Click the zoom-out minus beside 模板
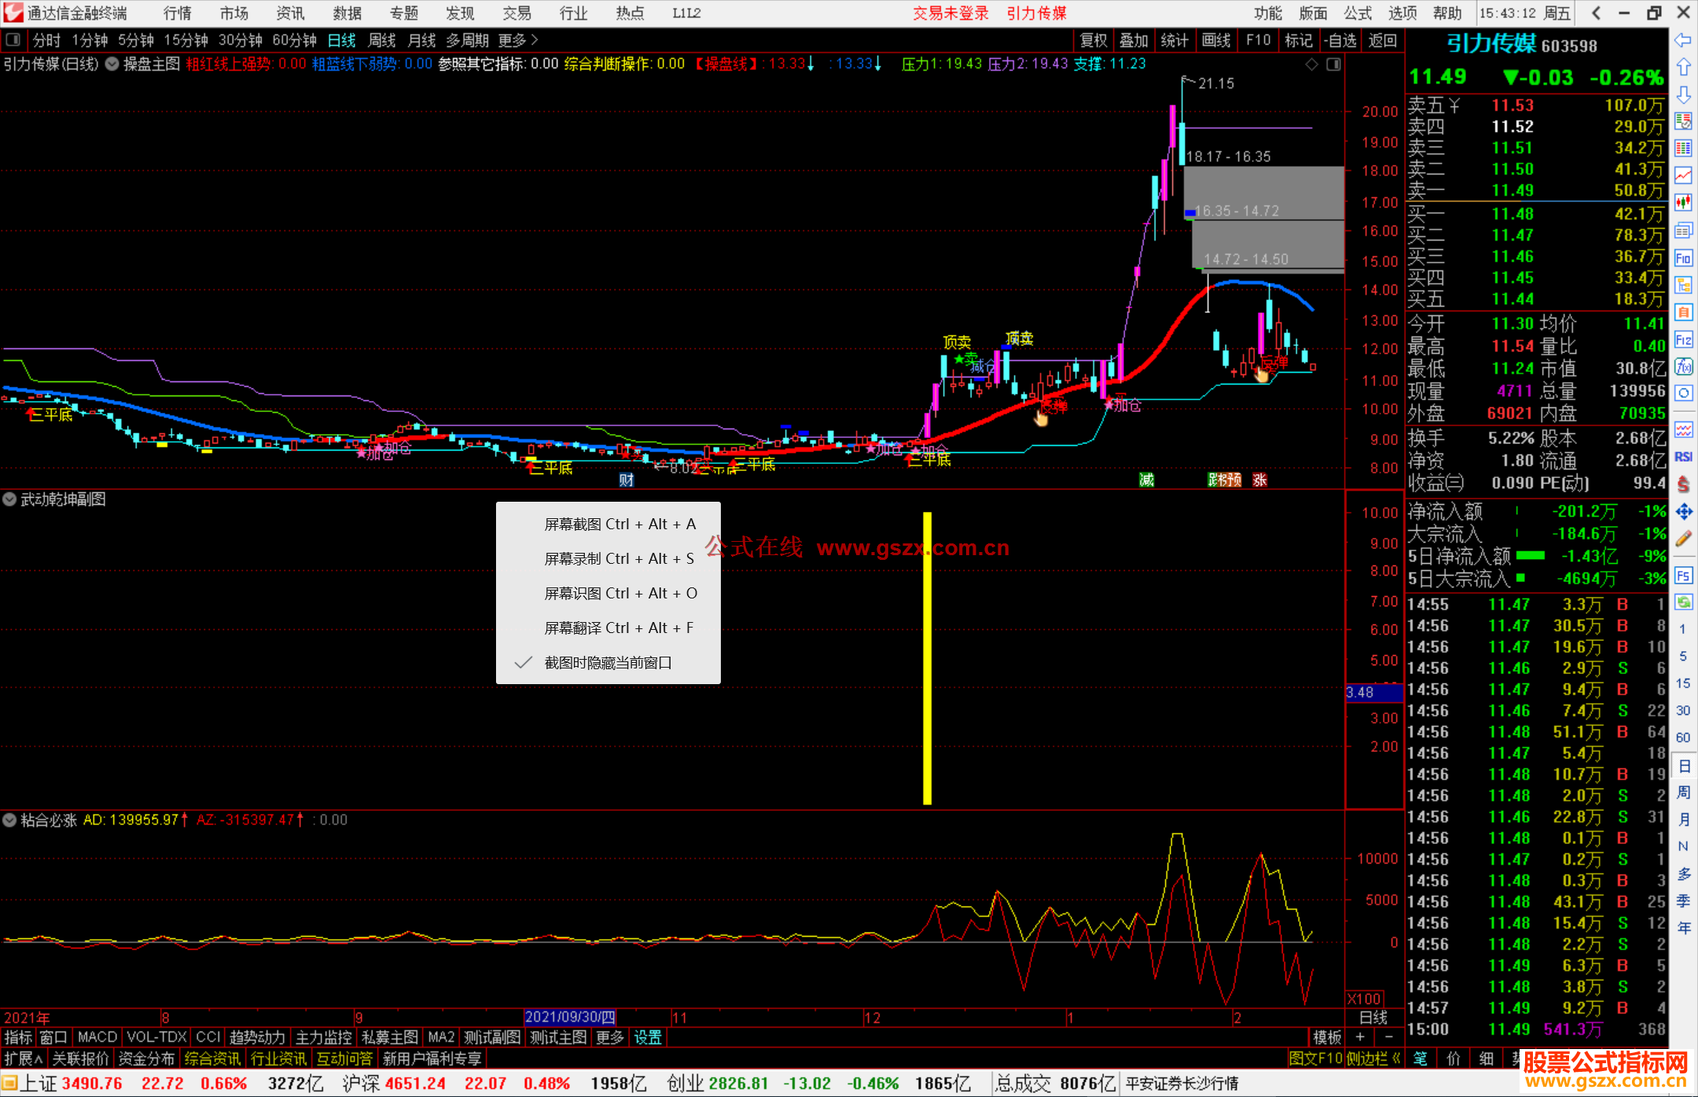Screen dimensions: 1698x1097 tap(1388, 1037)
